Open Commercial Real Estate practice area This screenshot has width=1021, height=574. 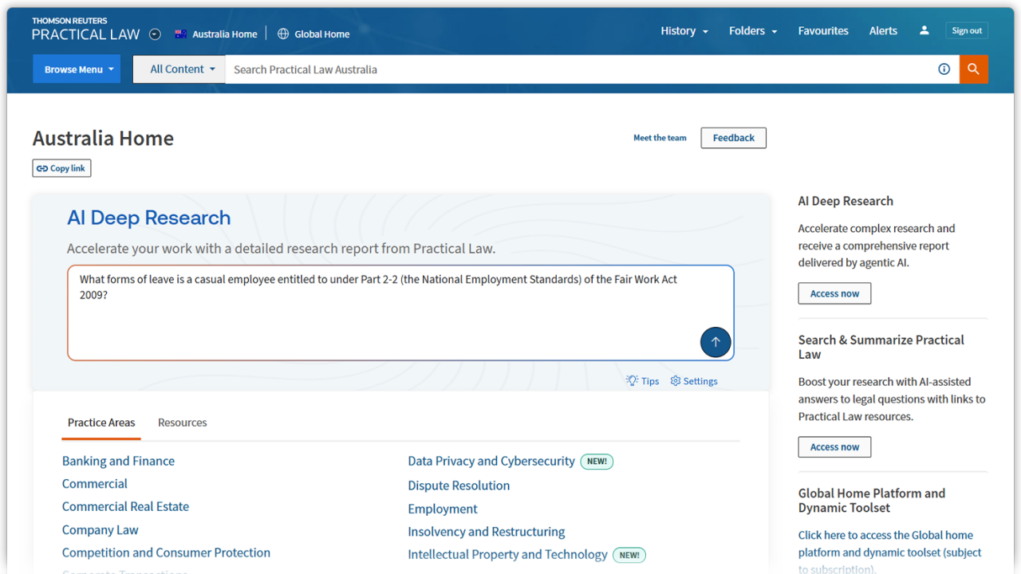(125, 506)
